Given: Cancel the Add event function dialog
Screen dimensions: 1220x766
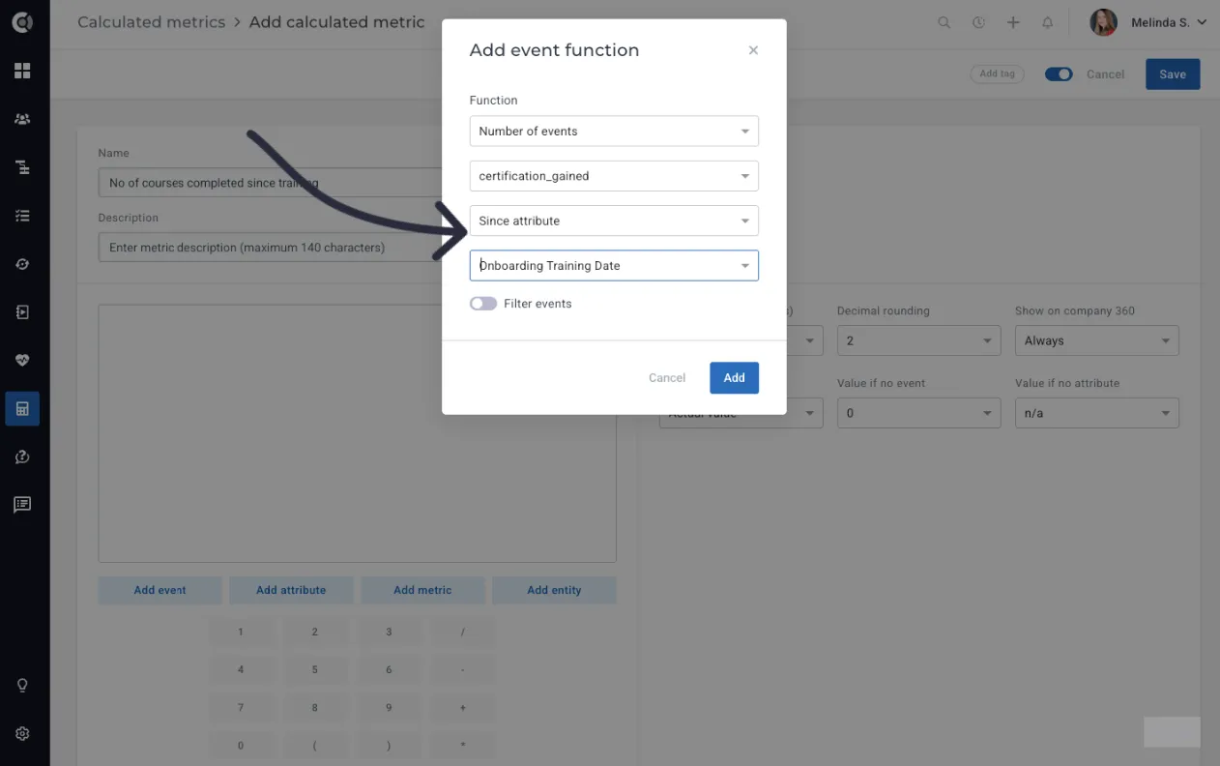Looking at the screenshot, I should tap(667, 378).
